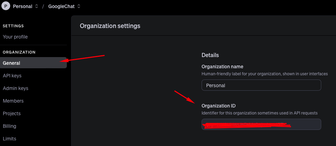Click the Organization name label text
This screenshot has width=336, height=146.
click(222, 67)
